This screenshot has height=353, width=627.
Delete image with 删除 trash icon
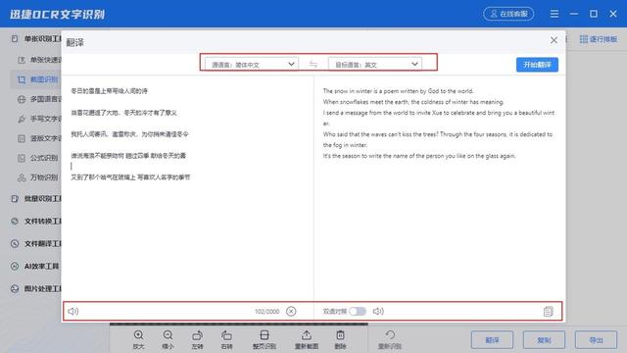click(340, 340)
